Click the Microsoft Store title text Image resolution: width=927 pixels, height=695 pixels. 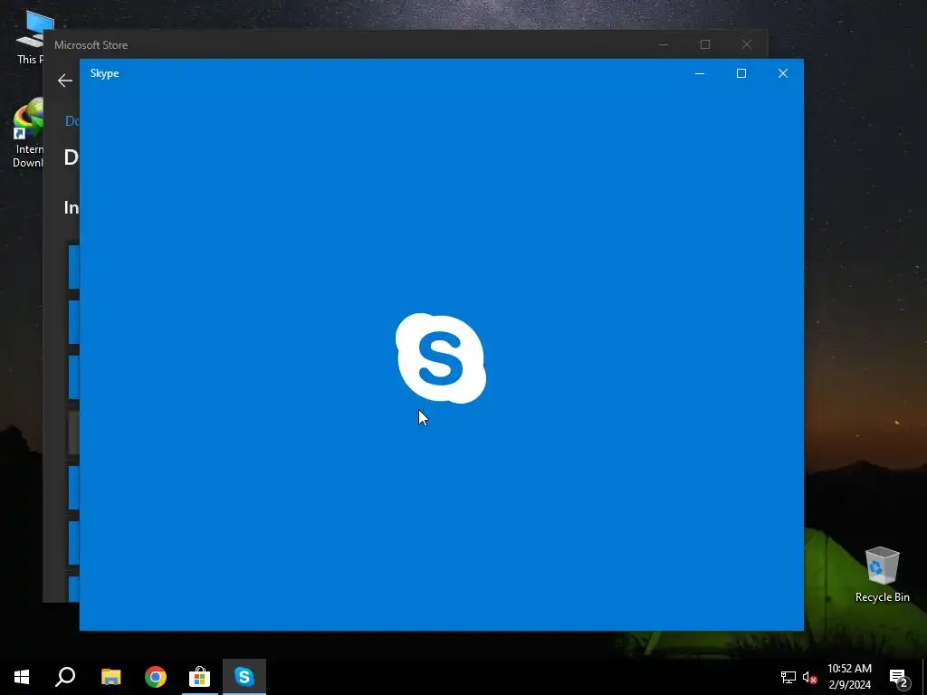click(91, 45)
